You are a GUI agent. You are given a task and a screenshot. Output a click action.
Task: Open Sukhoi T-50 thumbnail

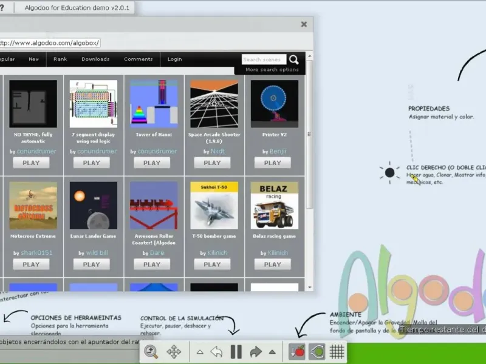click(214, 206)
